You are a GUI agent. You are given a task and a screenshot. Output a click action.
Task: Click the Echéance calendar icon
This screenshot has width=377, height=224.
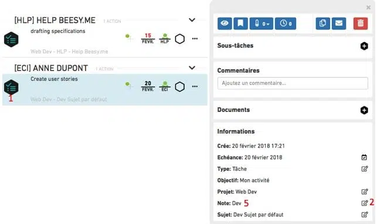pos(364,157)
